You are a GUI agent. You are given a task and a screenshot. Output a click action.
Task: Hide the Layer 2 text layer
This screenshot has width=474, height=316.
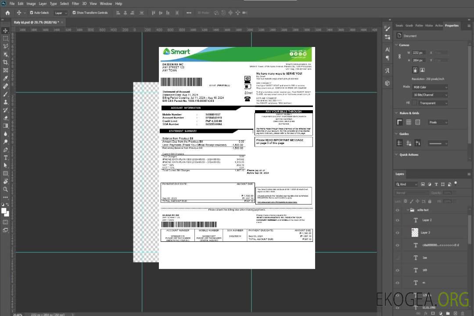click(x=398, y=220)
